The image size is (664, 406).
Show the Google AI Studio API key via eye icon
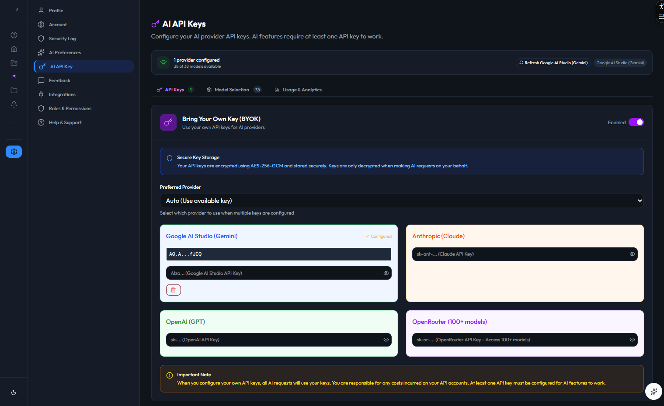[386, 273]
